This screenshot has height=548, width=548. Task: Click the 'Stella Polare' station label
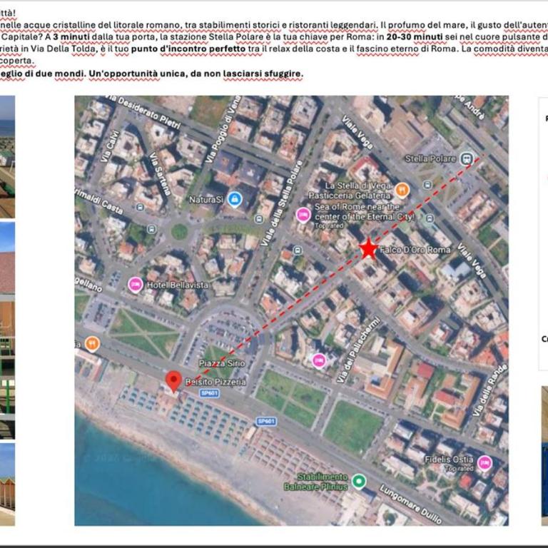(430, 158)
